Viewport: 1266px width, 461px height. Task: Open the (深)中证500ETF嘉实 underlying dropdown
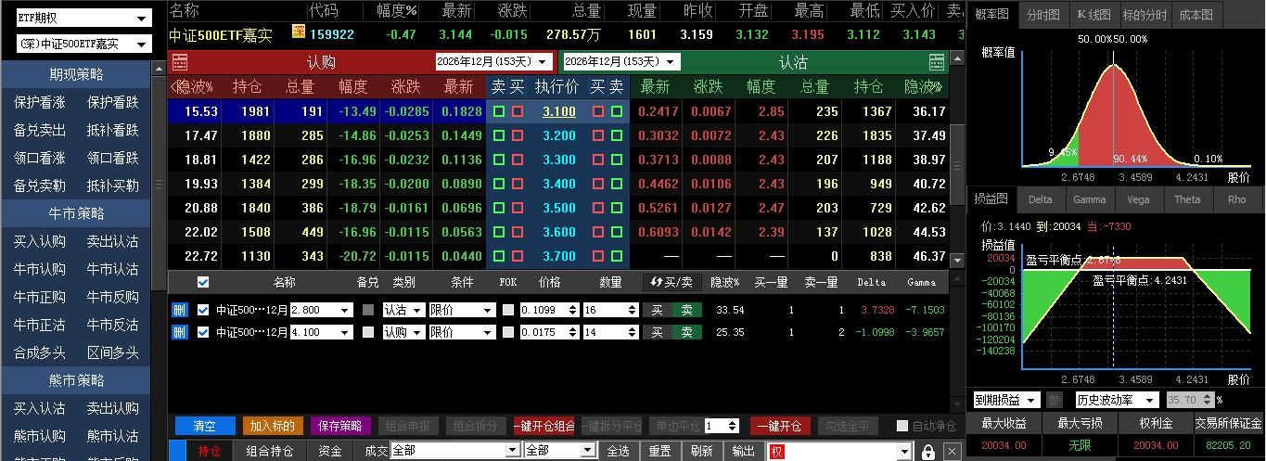tap(83, 44)
